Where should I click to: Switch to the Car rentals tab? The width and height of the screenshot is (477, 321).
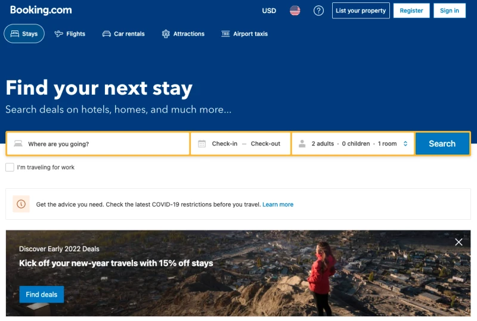123,34
